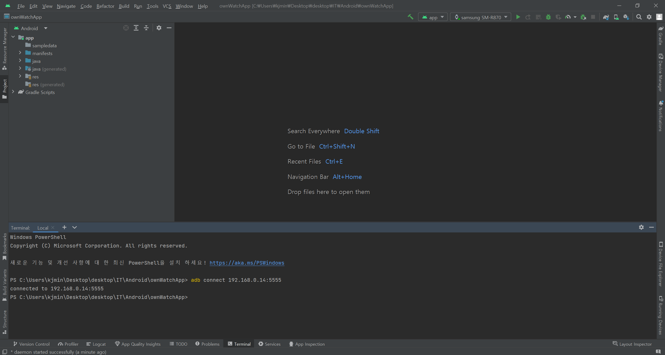Open the samsung SM-R870 device dropdown
The height and width of the screenshot is (355, 665).
[x=481, y=17]
